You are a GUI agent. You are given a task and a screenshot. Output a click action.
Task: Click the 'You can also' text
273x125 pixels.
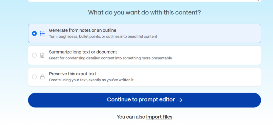click(x=131, y=117)
